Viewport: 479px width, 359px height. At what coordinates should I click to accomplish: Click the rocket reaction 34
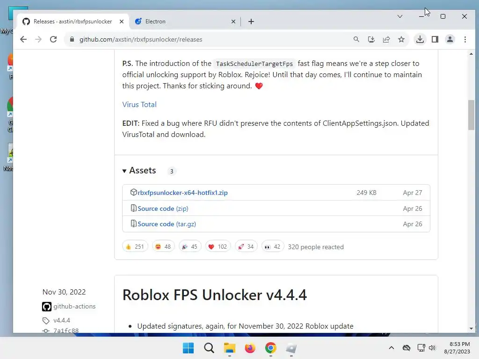pos(246,246)
